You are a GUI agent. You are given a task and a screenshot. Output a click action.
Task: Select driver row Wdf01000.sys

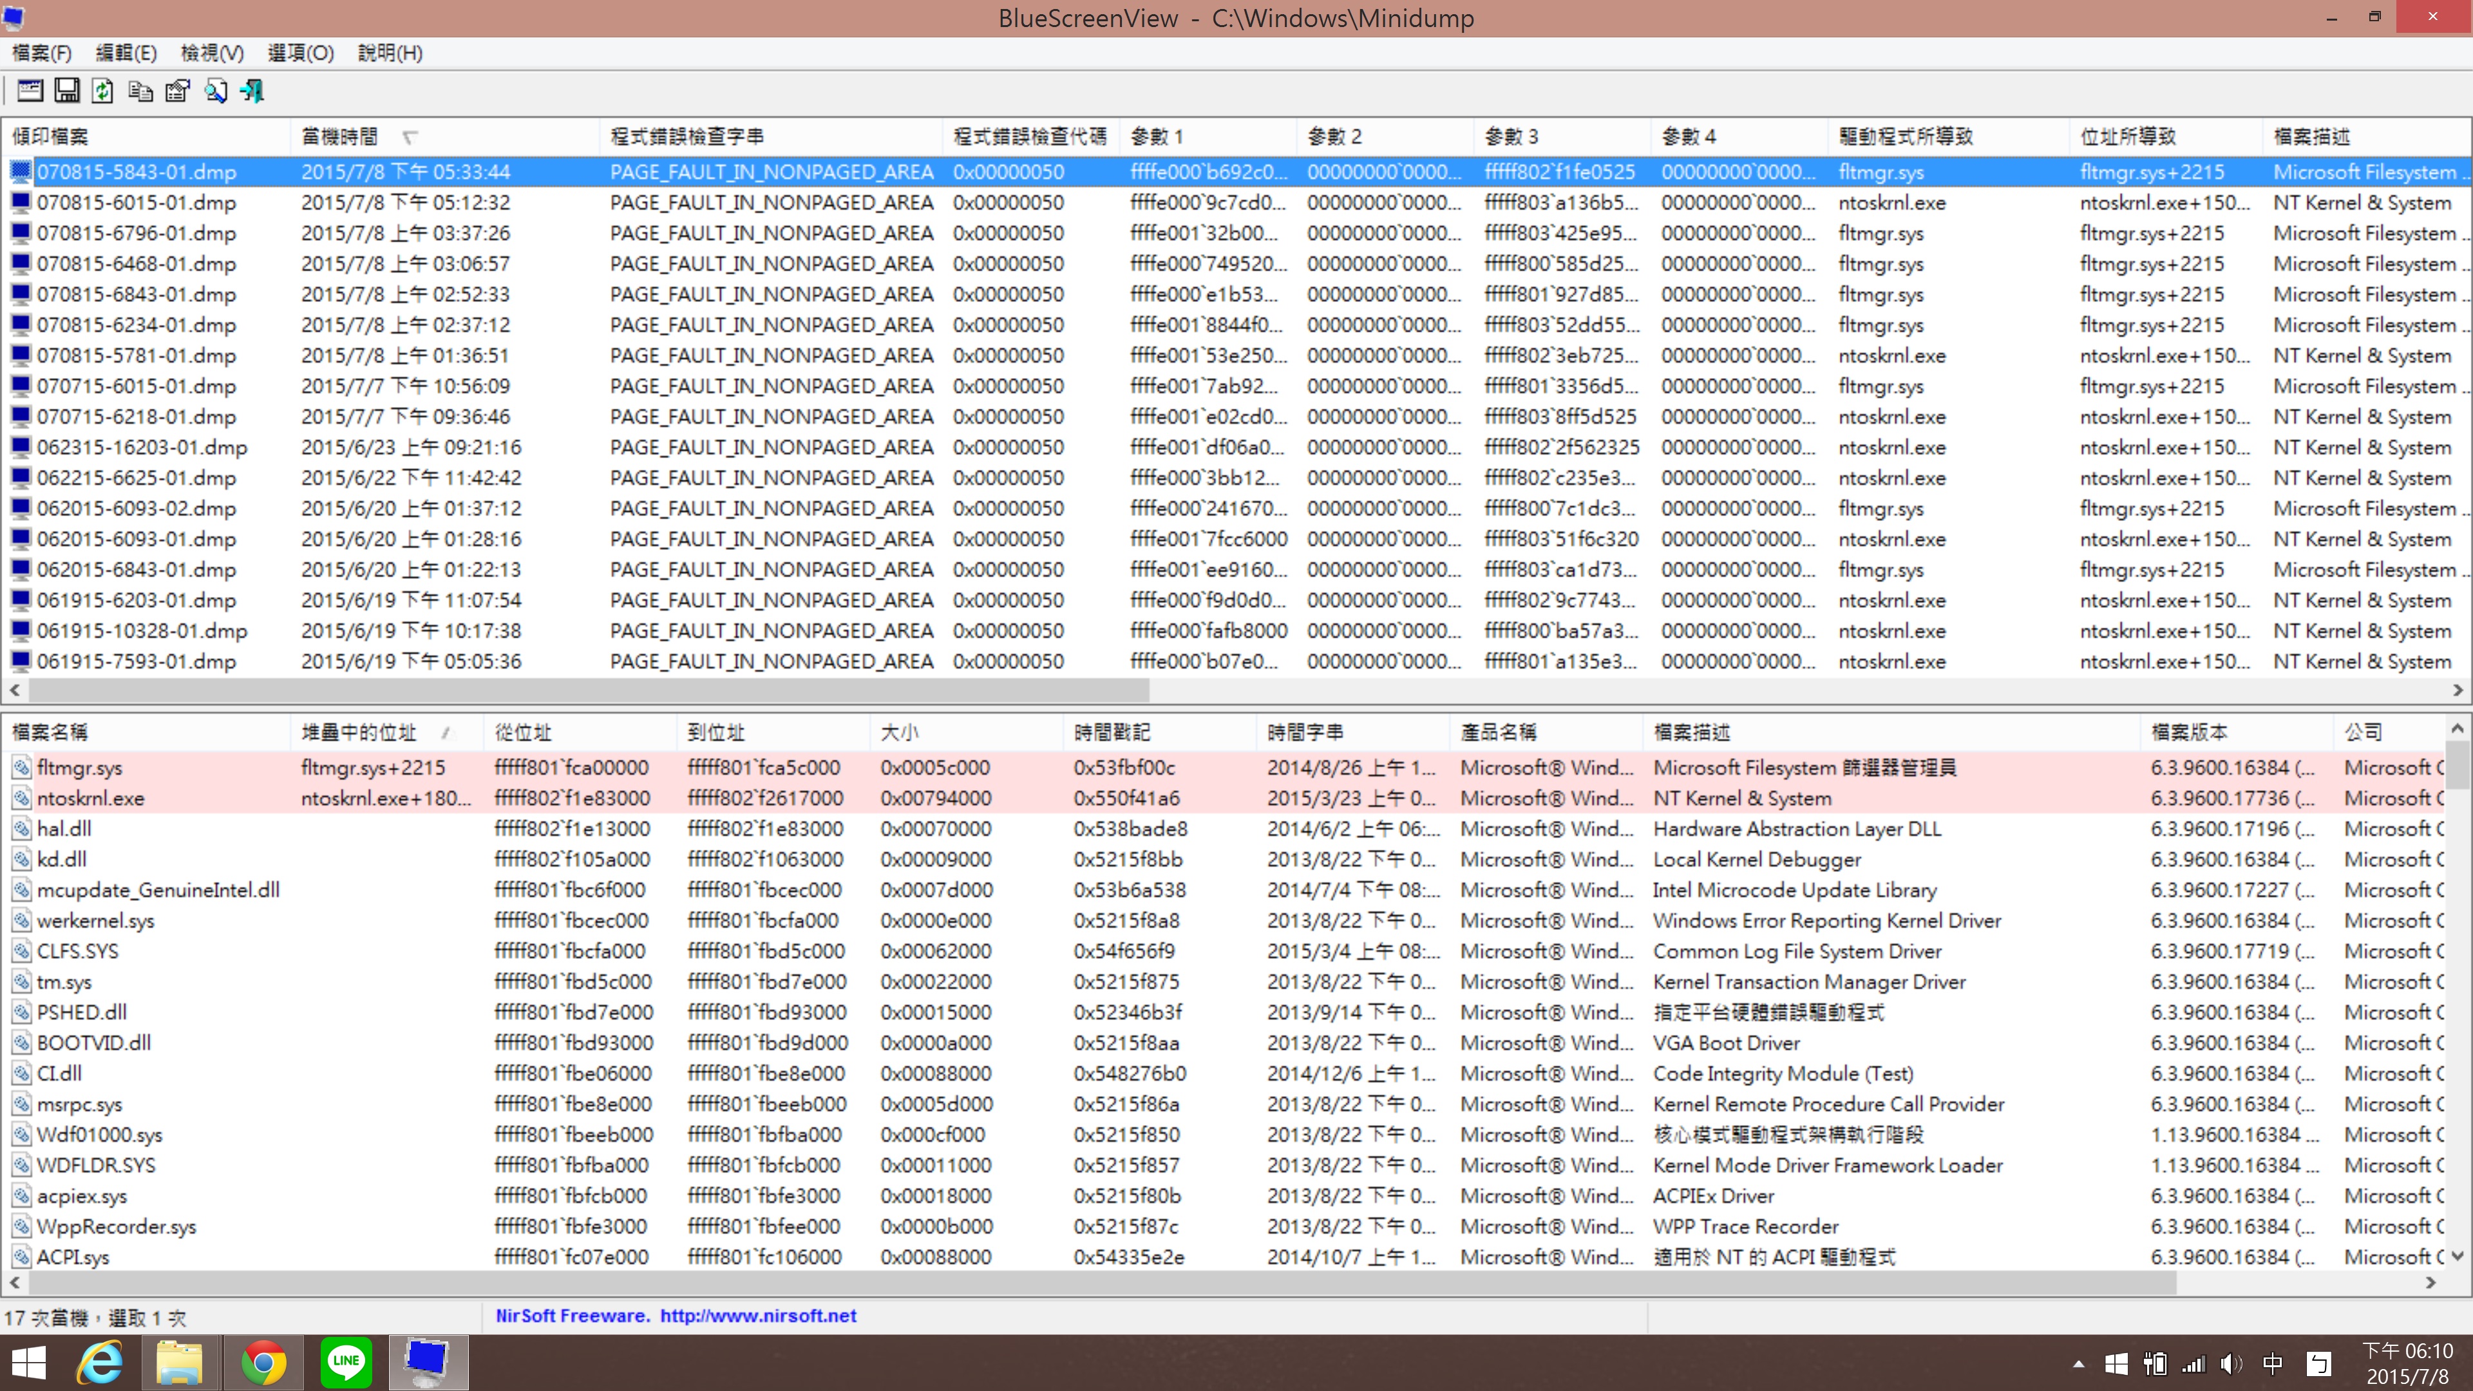100,1135
